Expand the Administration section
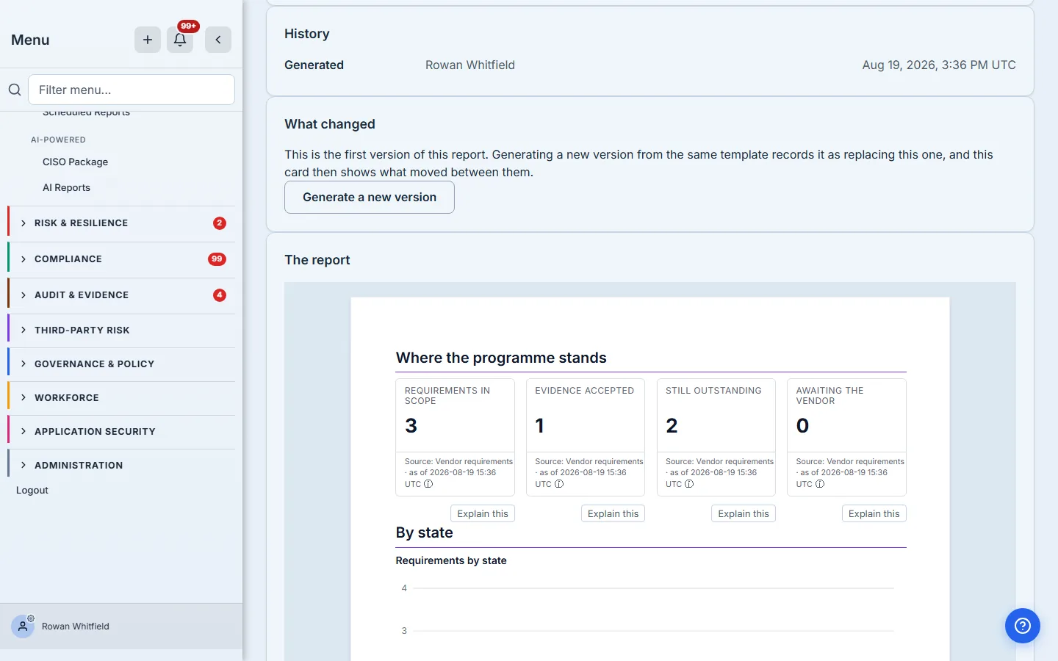This screenshot has width=1058, height=661. tap(121, 466)
